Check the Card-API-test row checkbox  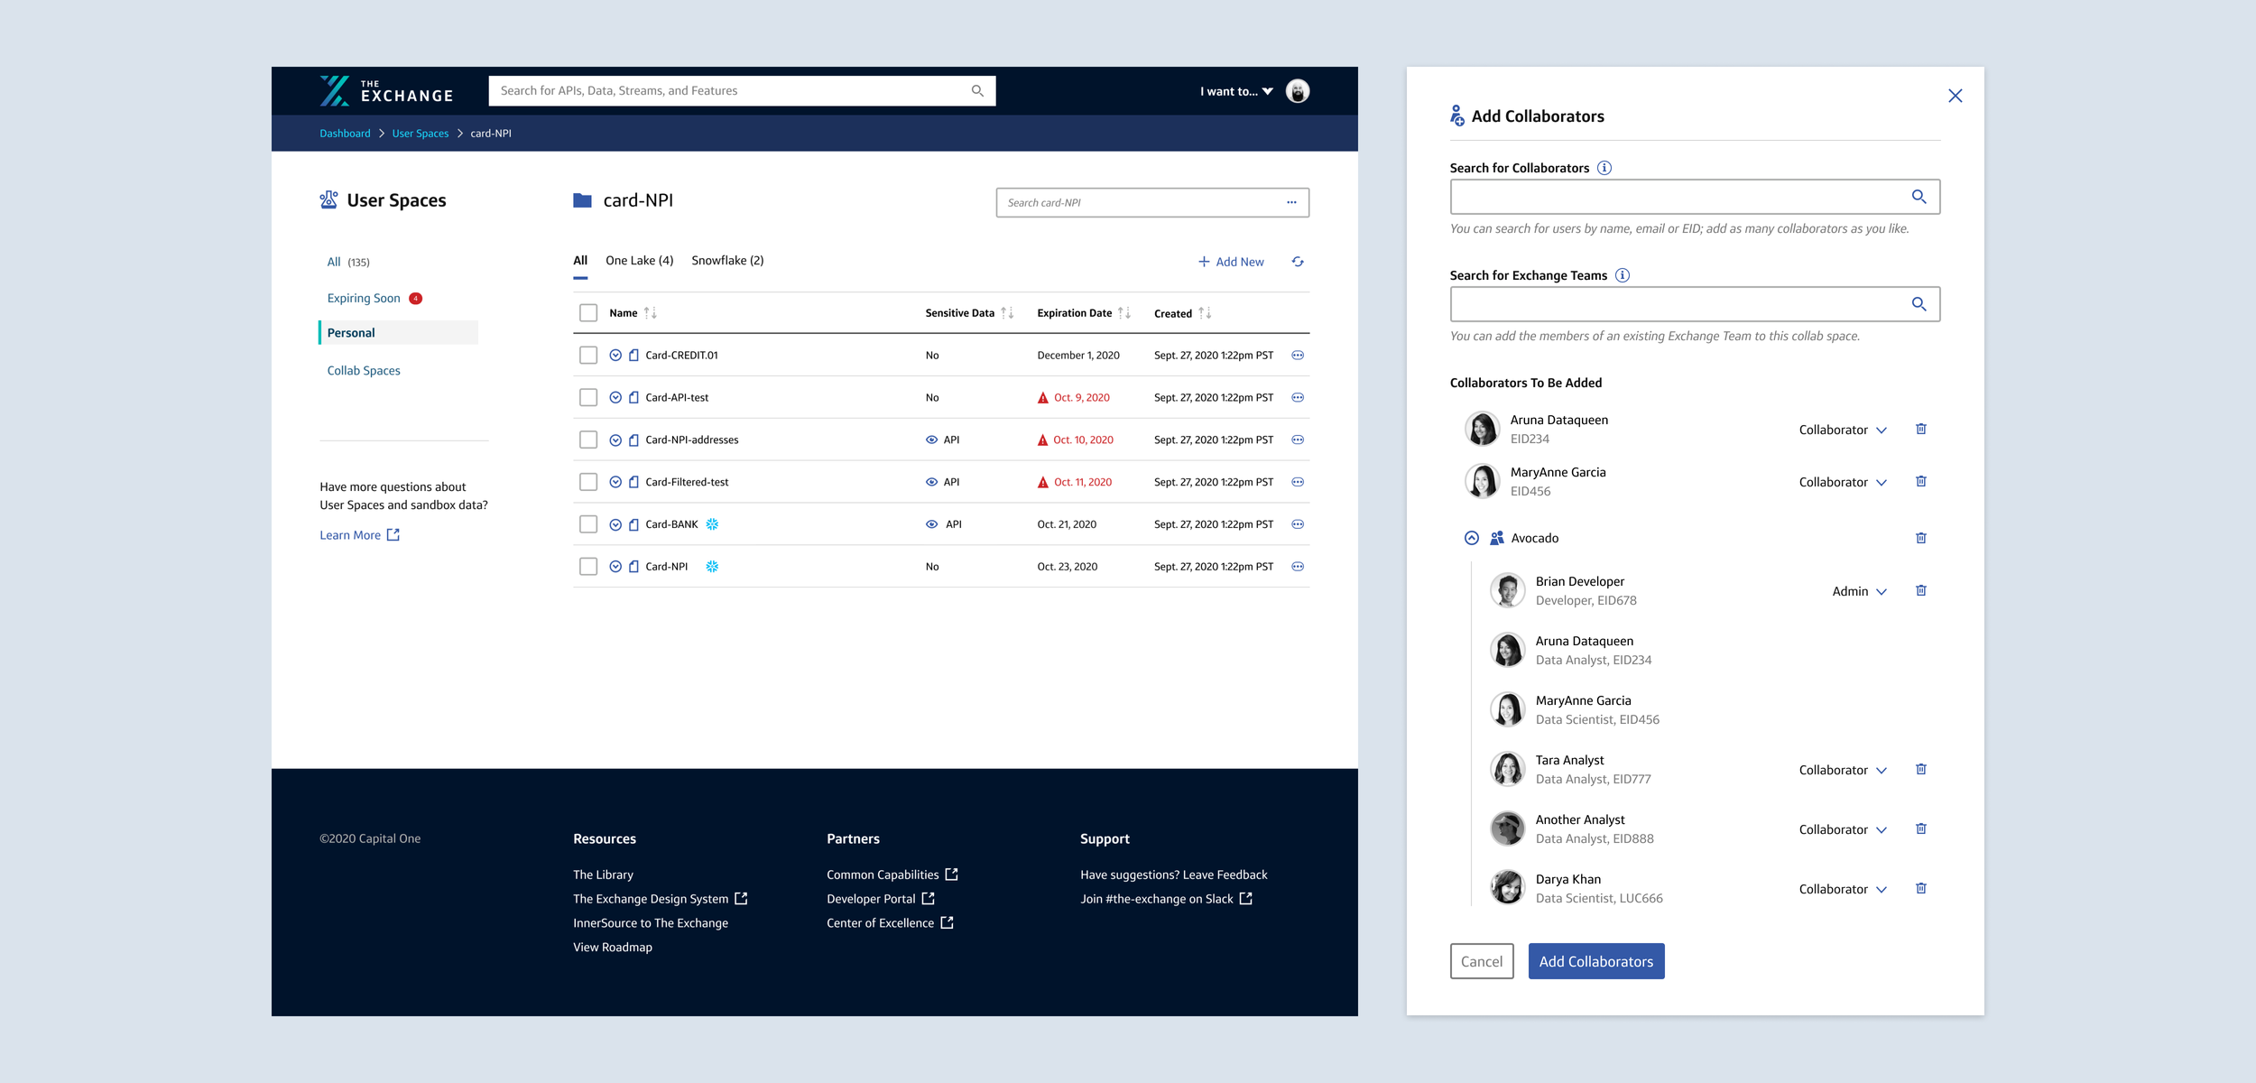point(588,398)
